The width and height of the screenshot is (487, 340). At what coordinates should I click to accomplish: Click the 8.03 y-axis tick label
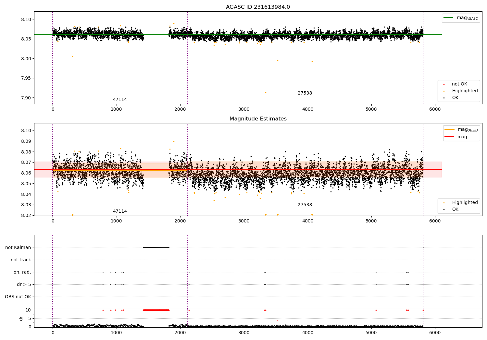point(26,205)
